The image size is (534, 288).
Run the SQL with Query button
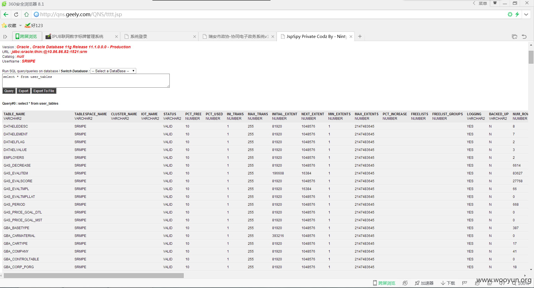[x=9, y=91]
